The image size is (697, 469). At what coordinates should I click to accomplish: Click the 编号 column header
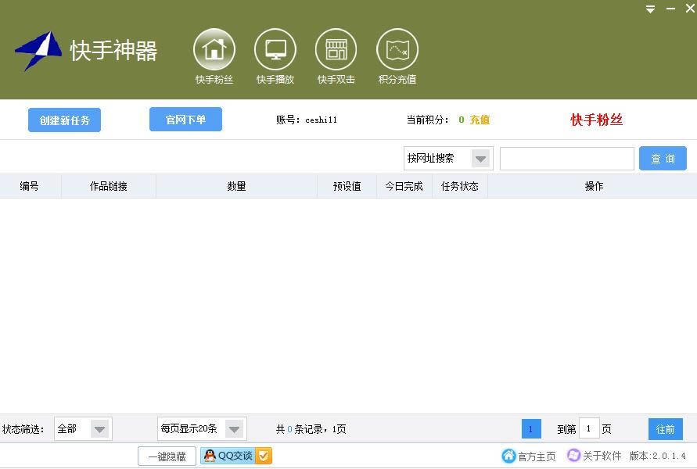pos(30,186)
